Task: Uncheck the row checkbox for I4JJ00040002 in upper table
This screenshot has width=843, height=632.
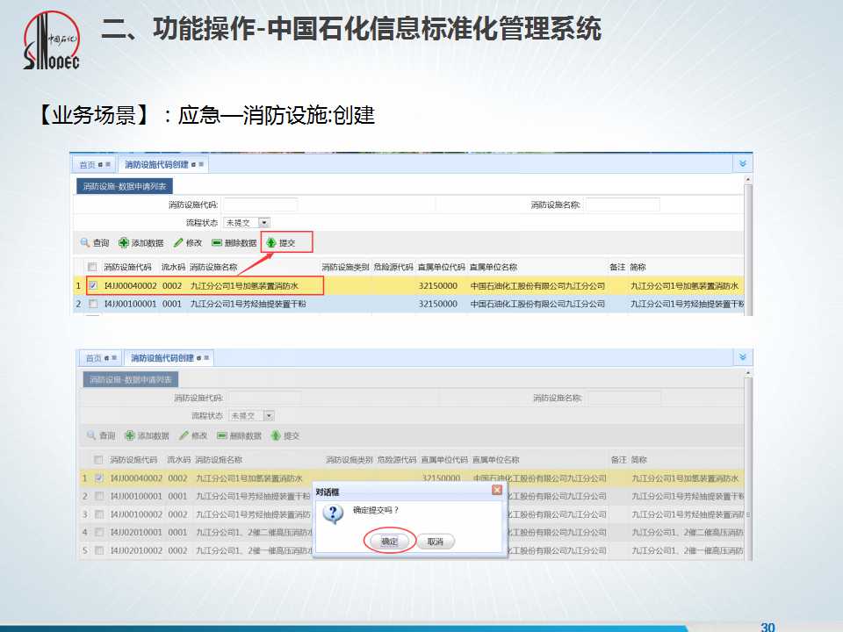Action: (93, 285)
